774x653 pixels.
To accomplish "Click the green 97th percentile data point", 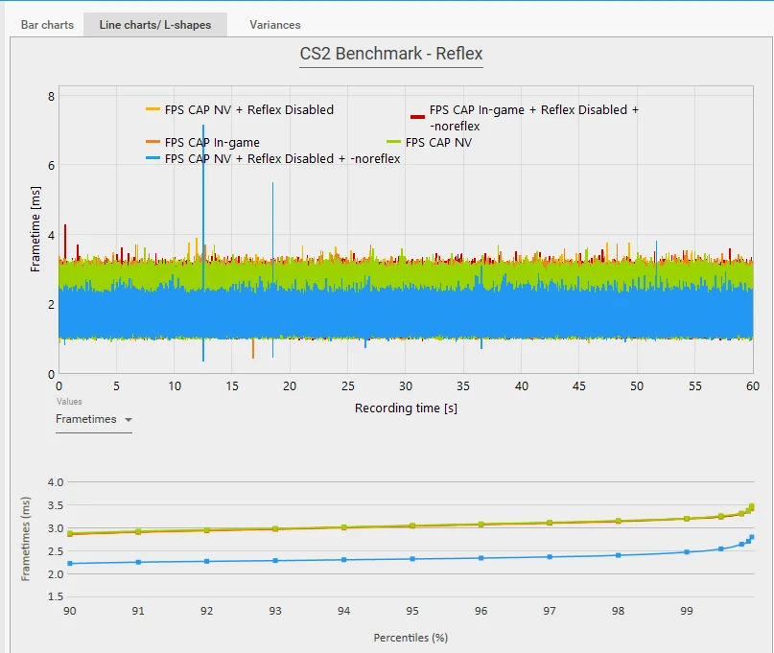I will click(x=550, y=523).
